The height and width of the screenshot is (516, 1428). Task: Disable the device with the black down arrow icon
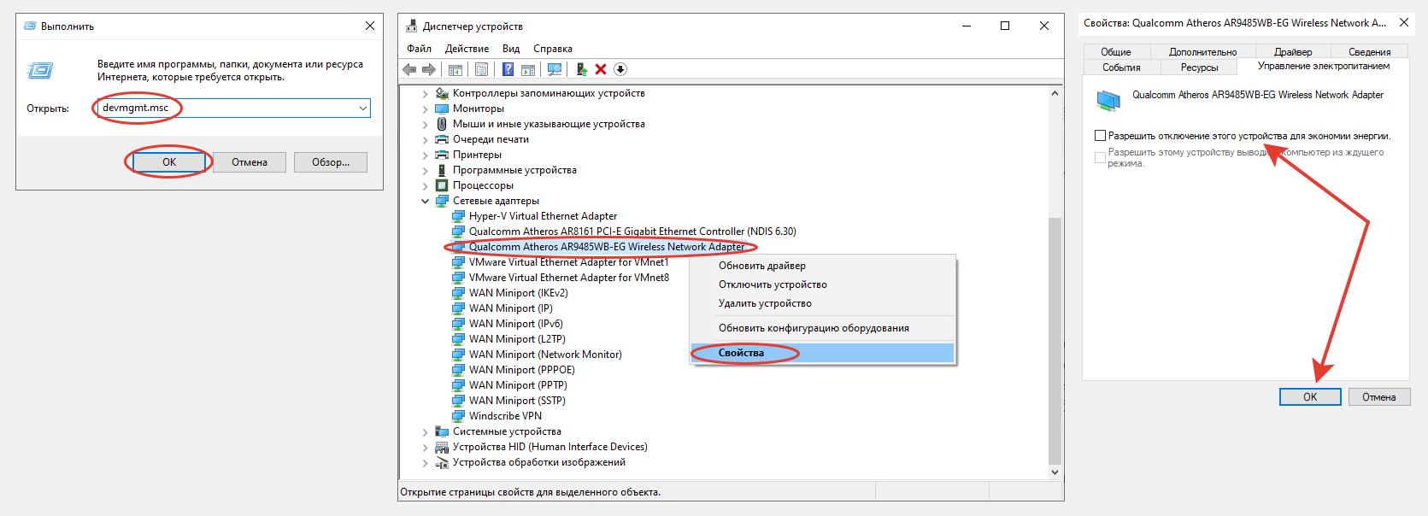click(x=620, y=69)
